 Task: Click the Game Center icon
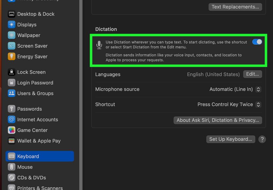point(12,130)
